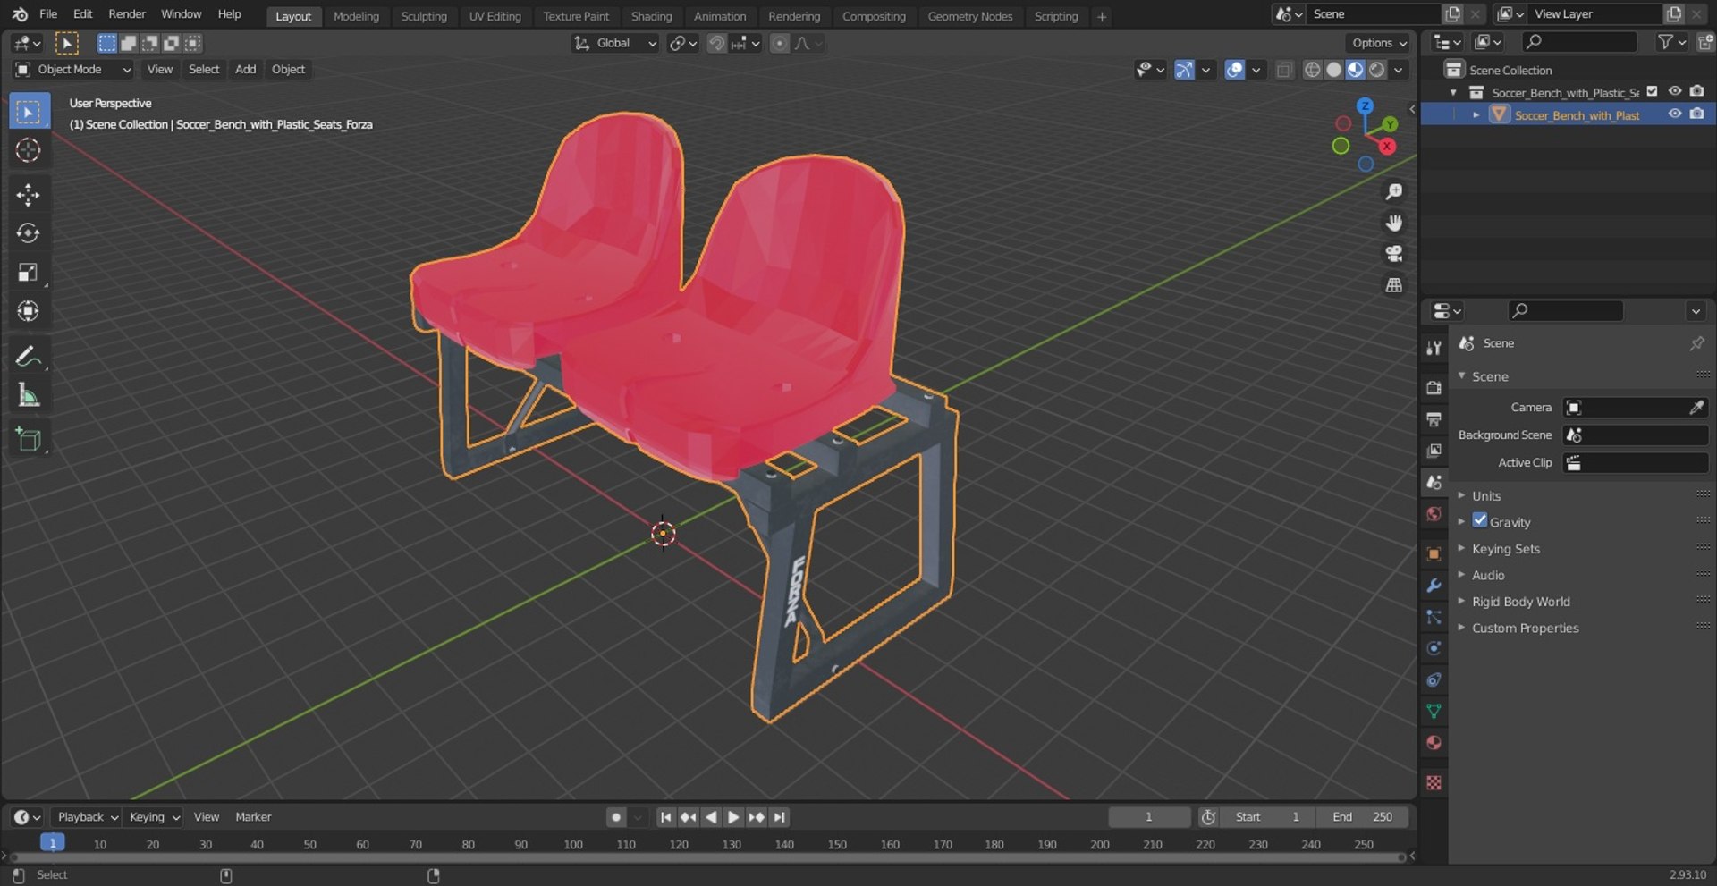Click frame 100 on the timeline
Image resolution: width=1717 pixels, height=886 pixels.
(573, 845)
